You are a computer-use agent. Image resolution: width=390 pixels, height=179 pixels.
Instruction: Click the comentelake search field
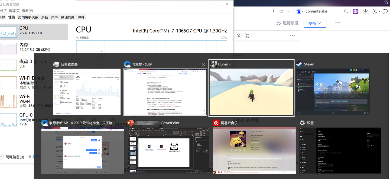(x=324, y=11)
